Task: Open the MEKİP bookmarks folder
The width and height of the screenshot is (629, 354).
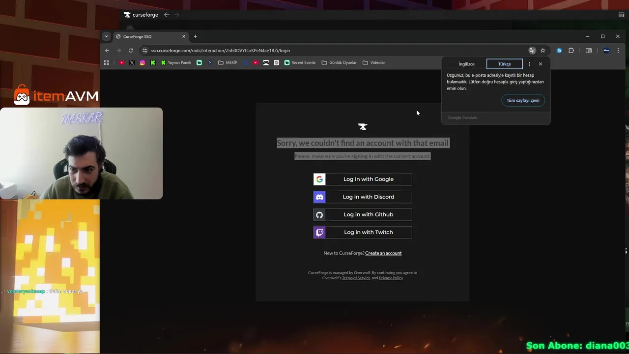Action: 228,63
